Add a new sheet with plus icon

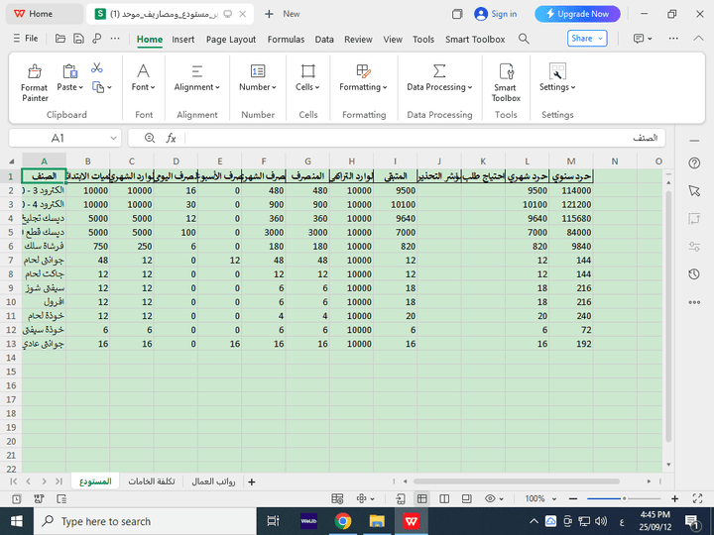click(251, 481)
